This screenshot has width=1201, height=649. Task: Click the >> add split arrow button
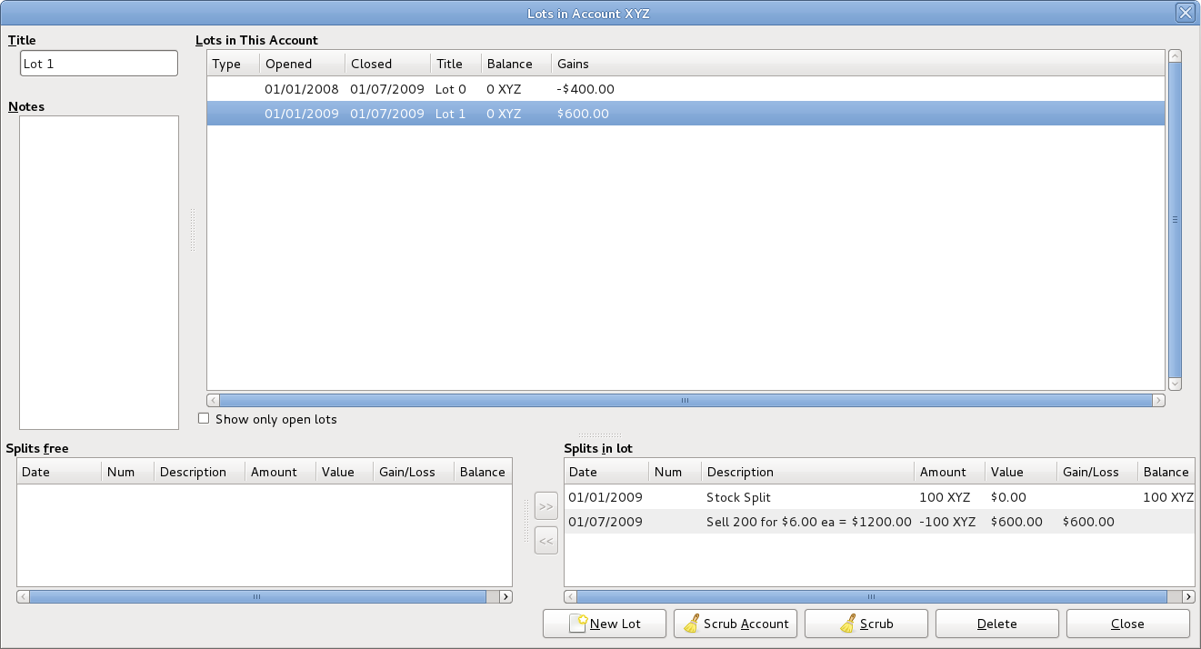coord(545,505)
